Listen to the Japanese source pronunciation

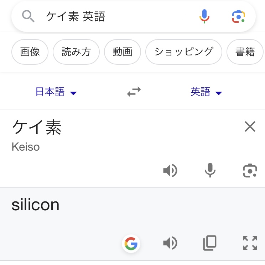click(170, 171)
